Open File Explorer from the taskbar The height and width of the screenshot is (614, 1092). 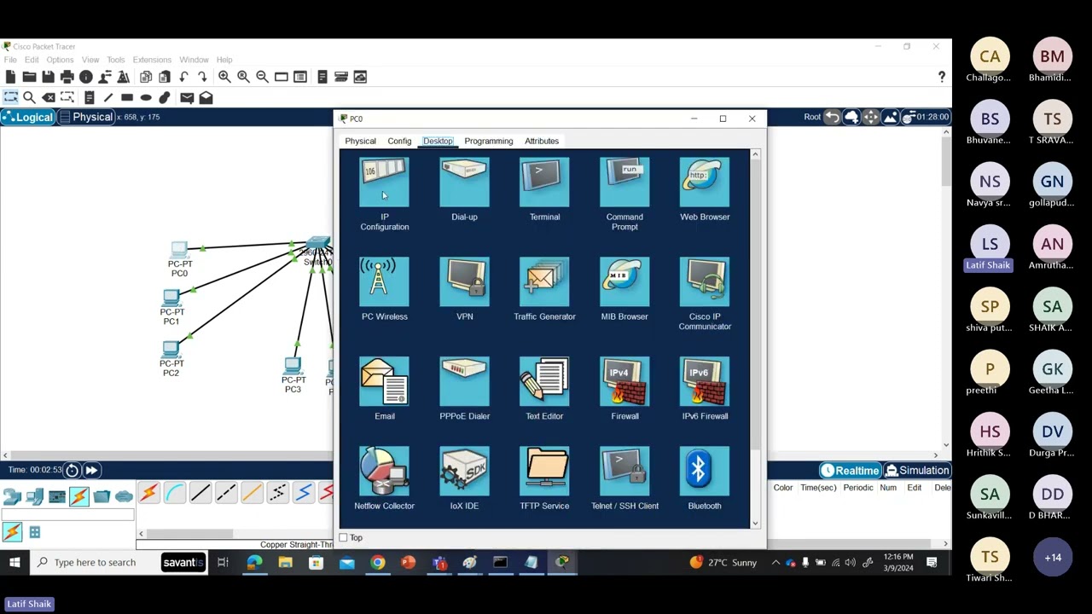[285, 562]
